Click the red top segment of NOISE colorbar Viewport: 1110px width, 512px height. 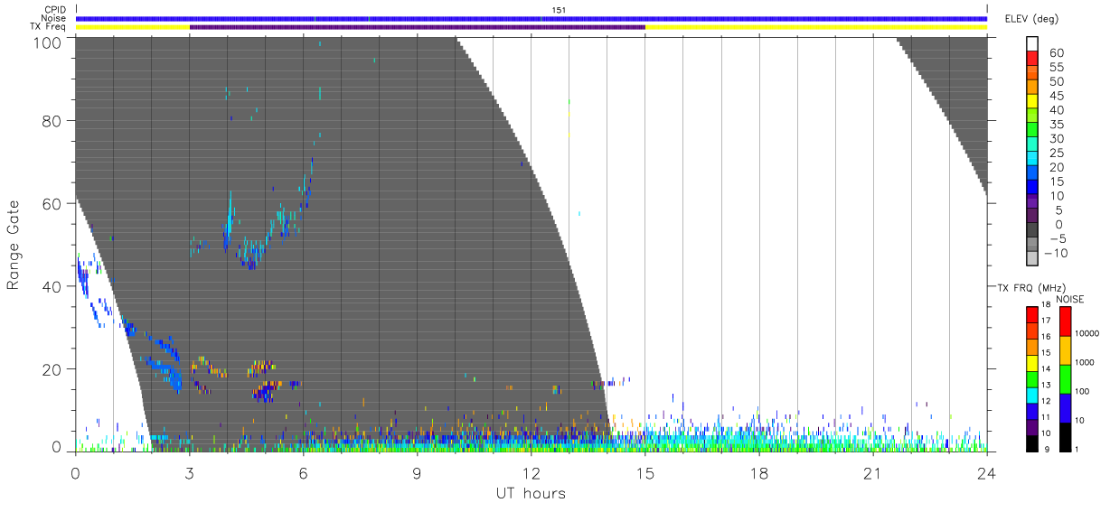1065,321
